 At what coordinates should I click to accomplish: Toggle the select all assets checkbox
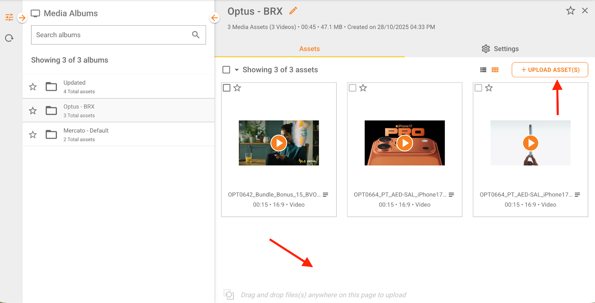pyautogui.click(x=226, y=70)
